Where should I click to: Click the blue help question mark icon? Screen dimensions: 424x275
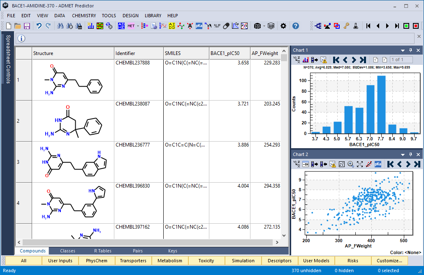coord(296,26)
